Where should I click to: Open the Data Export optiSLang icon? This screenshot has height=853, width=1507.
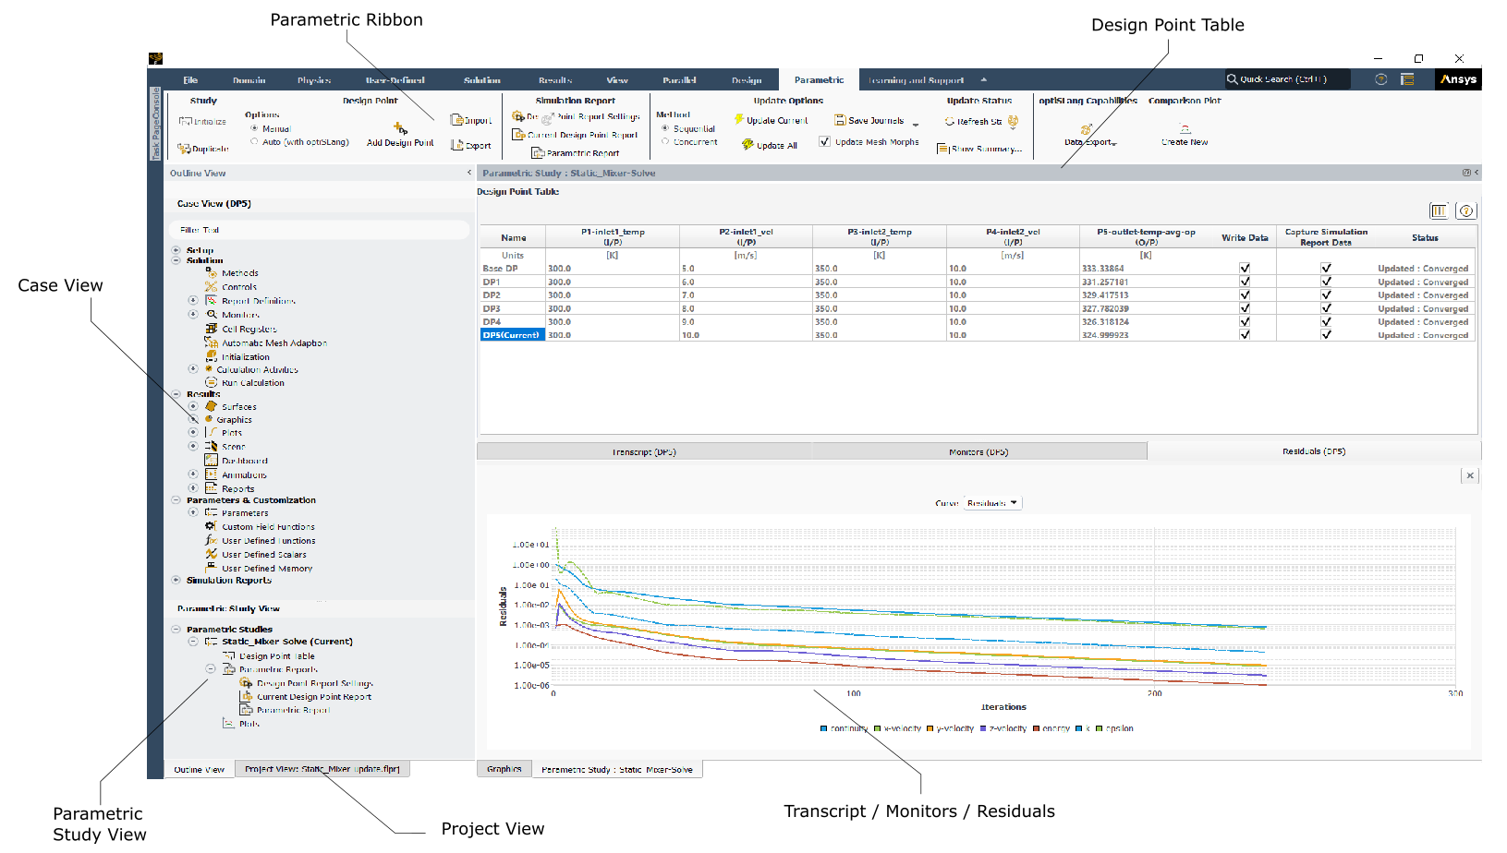click(x=1087, y=130)
